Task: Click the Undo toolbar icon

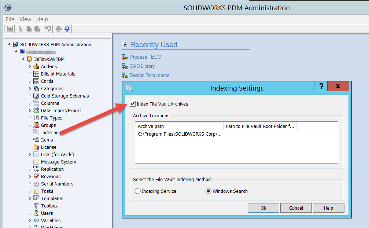Action: [x=48, y=29]
